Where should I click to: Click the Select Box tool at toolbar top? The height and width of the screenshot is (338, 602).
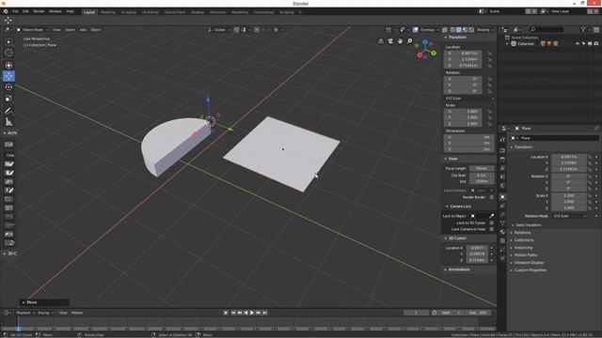(x=8, y=41)
